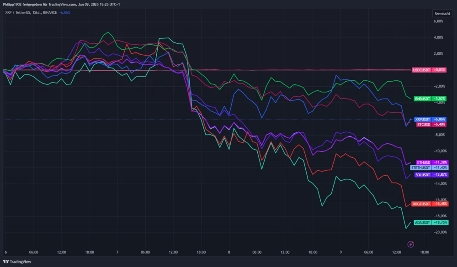The width and height of the screenshot is (457, 267).
Task: Select the BNBUSDT series label
Action: [430, 99]
